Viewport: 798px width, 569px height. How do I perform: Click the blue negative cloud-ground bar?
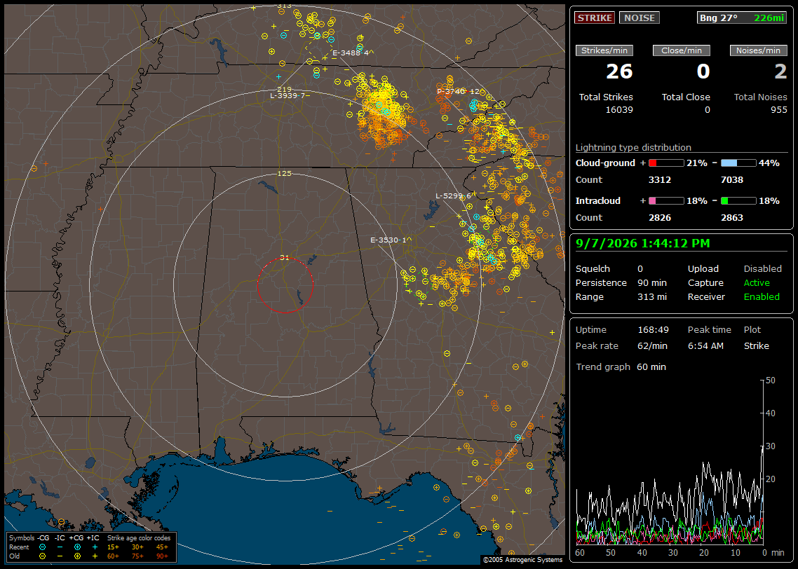738,163
